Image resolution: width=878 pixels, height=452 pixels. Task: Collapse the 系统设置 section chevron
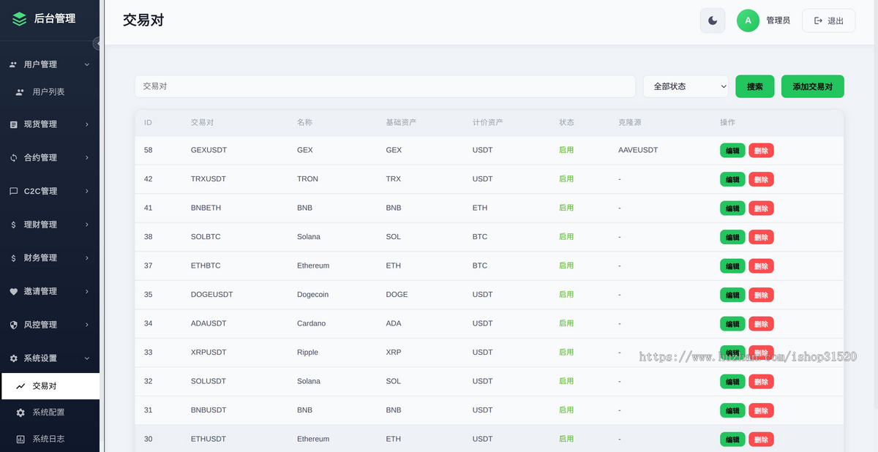(x=87, y=358)
